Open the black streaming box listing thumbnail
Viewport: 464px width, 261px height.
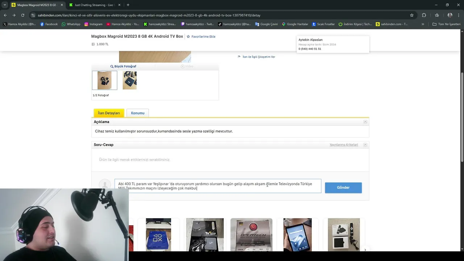point(344,235)
